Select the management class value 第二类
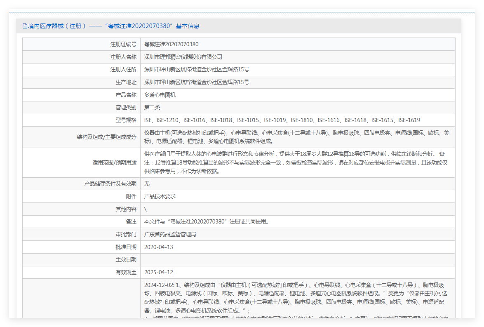The height and width of the screenshot is (327, 484). pyautogui.click(x=152, y=108)
